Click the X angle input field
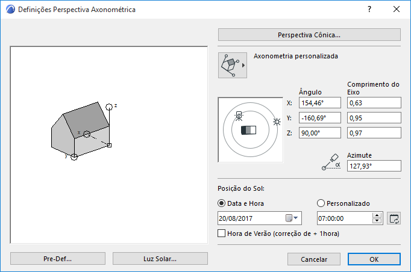This screenshot has width=411, height=272. [x=319, y=103]
